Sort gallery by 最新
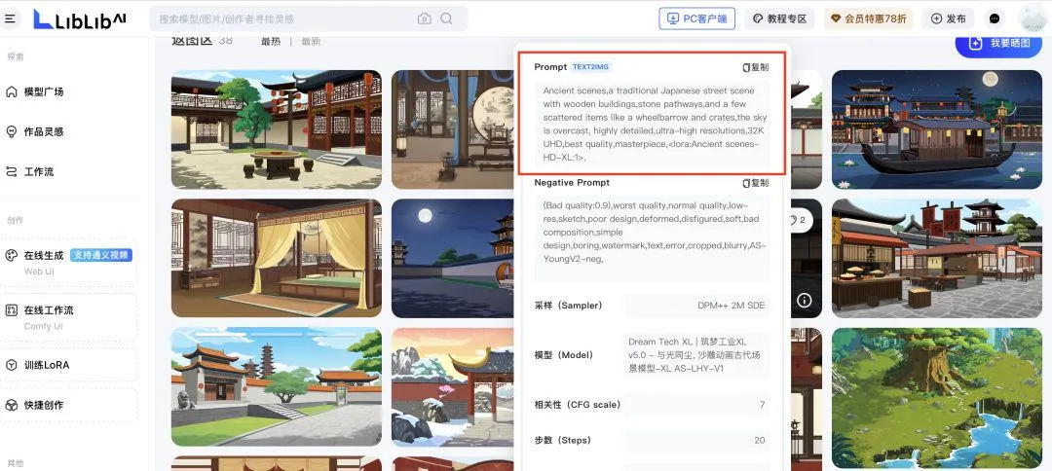 (311, 41)
